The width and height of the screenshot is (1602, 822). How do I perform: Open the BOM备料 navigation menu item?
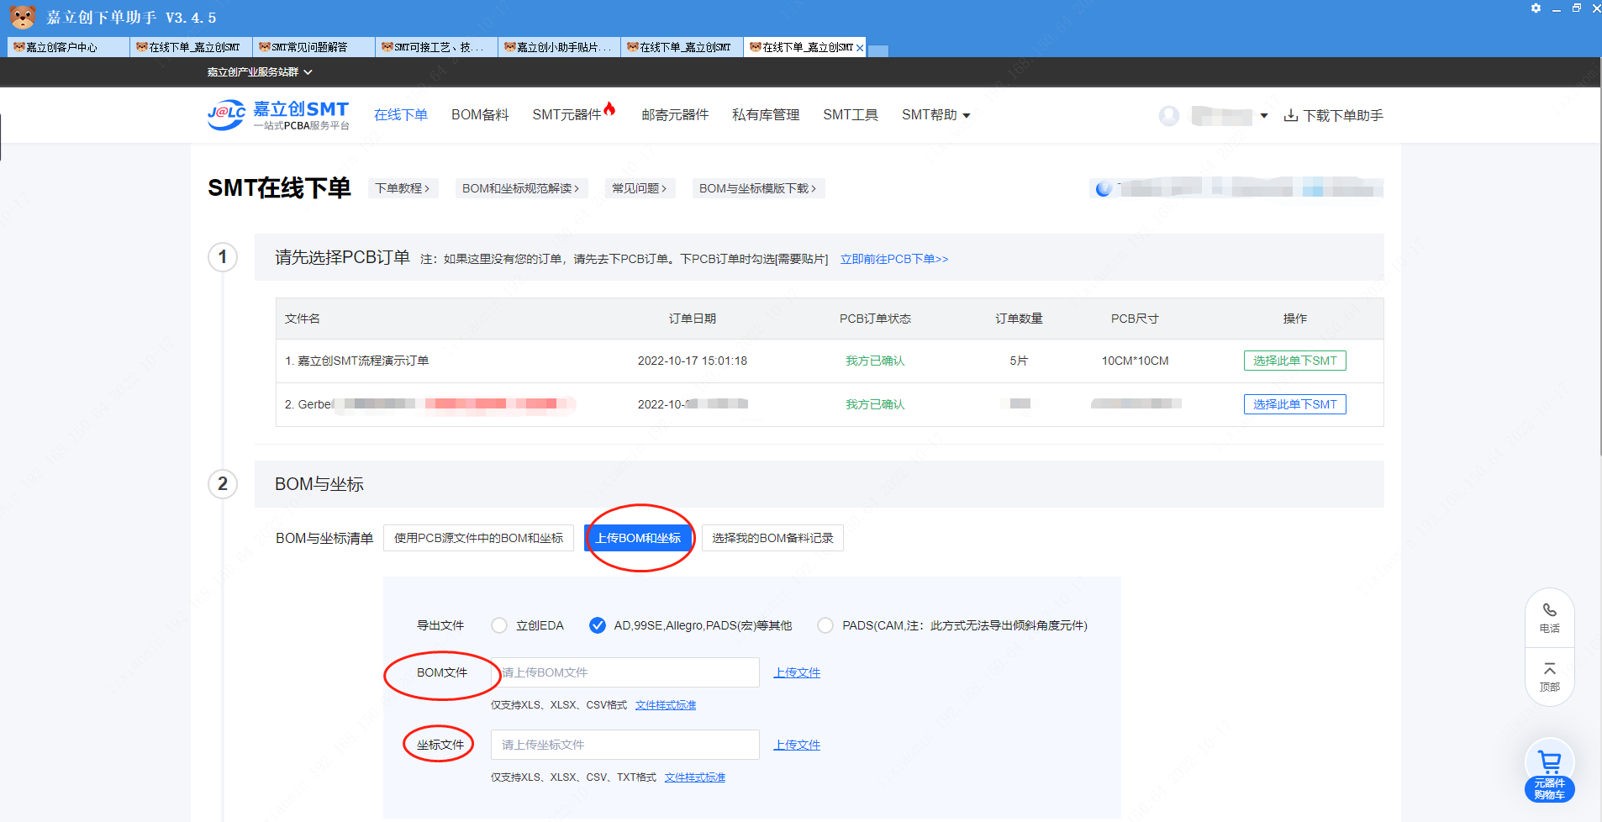pyautogui.click(x=480, y=115)
